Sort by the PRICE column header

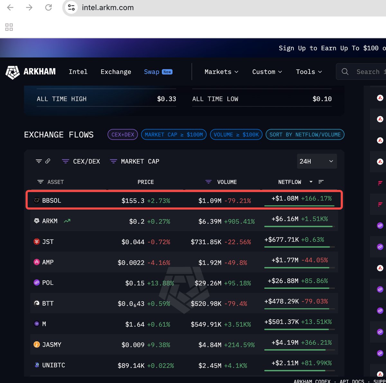pos(146,182)
